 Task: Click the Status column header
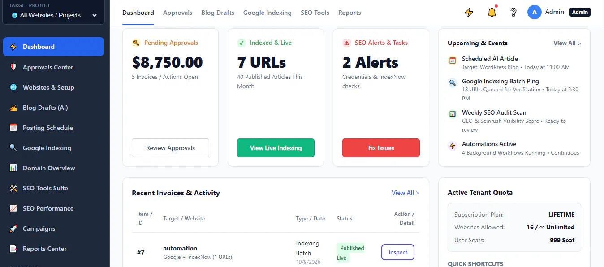pyautogui.click(x=344, y=219)
